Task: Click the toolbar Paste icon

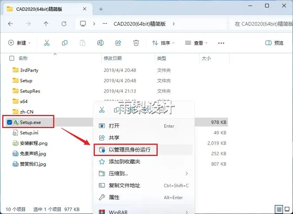Action: [83, 43]
